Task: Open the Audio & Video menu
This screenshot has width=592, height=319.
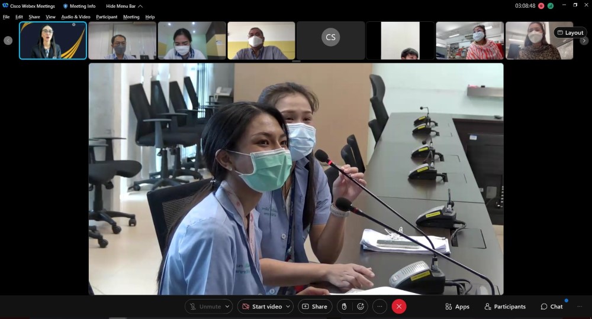Action: click(76, 17)
